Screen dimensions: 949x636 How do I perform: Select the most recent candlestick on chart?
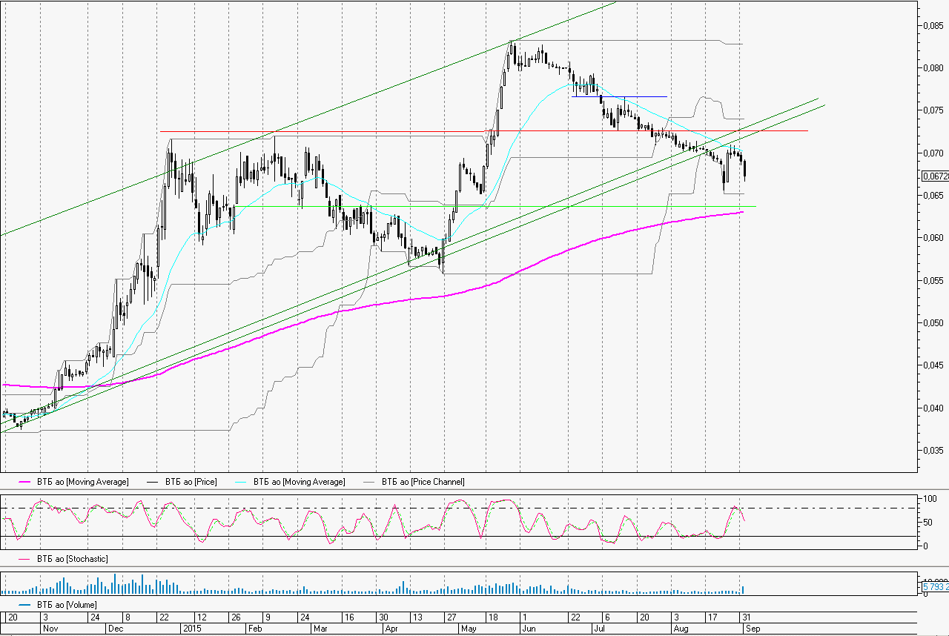tap(744, 170)
